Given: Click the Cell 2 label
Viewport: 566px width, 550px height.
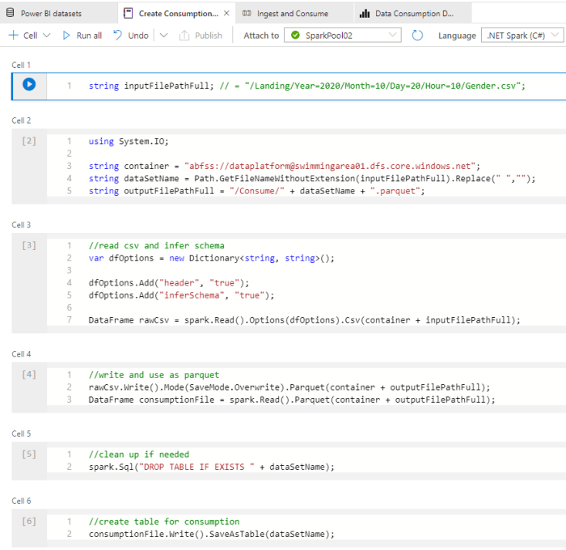Looking at the screenshot, I should point(21,121).
